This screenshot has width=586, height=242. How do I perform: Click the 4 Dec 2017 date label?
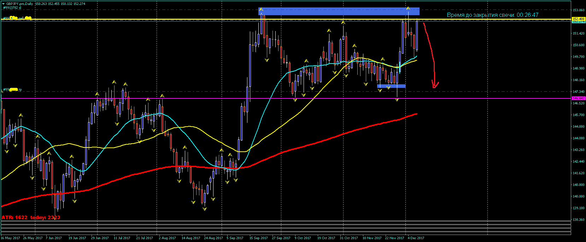pyautogui.click(x=416, y=238)
